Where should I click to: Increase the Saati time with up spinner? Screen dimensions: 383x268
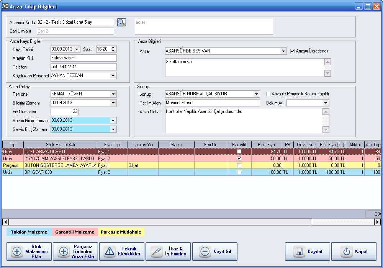tap(113, 47)
